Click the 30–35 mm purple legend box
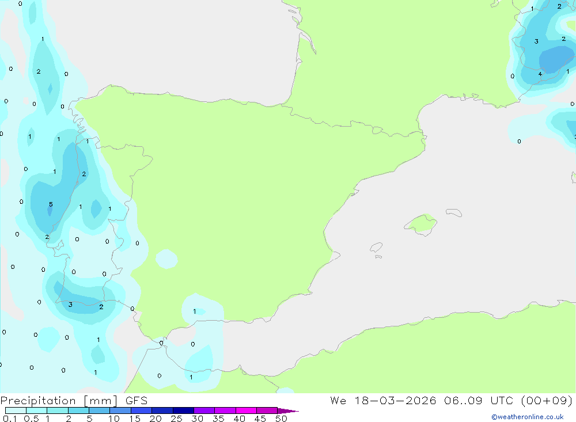This screenshot has height=422, width=576. [x=204, y=410]
